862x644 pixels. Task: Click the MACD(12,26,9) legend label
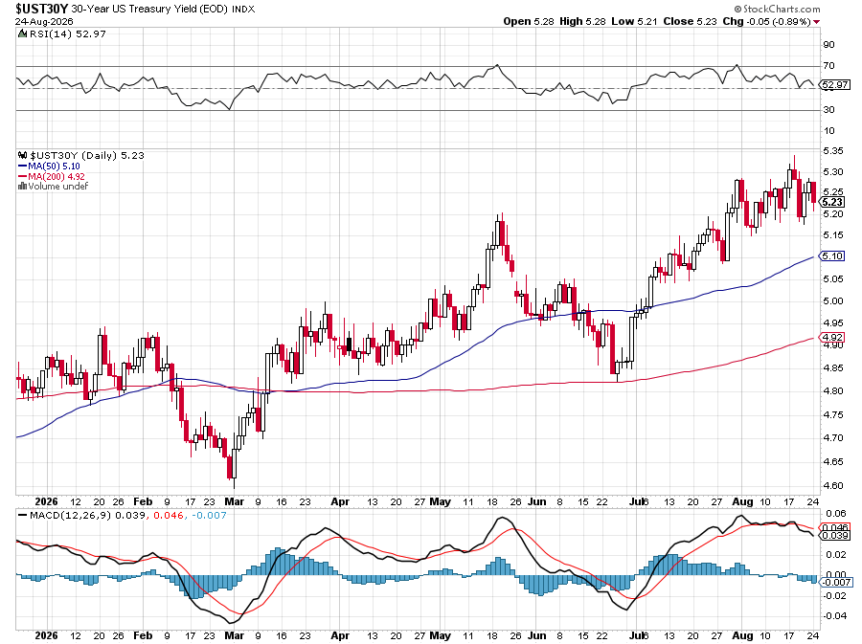point(70,516)
